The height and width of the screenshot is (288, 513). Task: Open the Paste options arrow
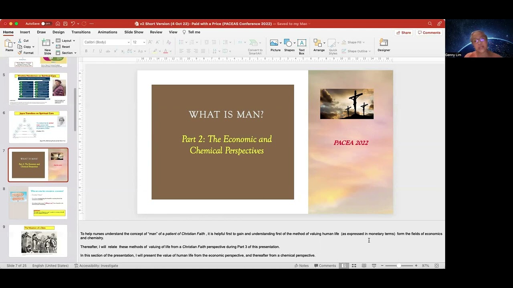(15, 43)
